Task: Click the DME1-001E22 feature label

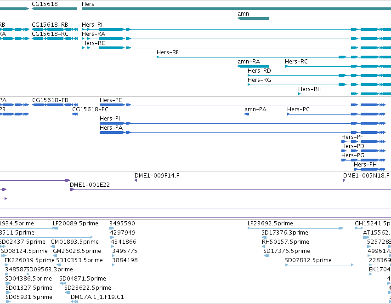Action: [x=90, y=185]
